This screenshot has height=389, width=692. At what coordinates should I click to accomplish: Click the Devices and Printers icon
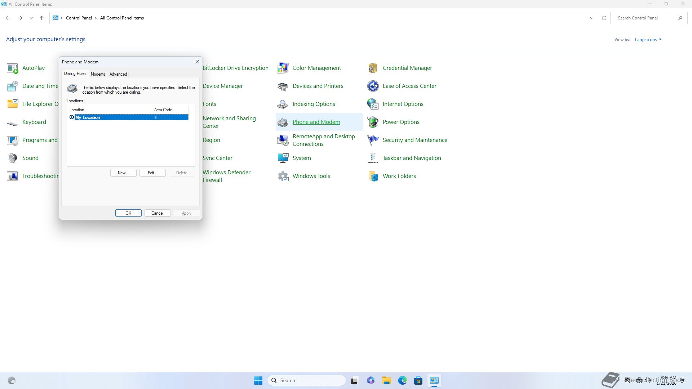(x=283, y=86)
